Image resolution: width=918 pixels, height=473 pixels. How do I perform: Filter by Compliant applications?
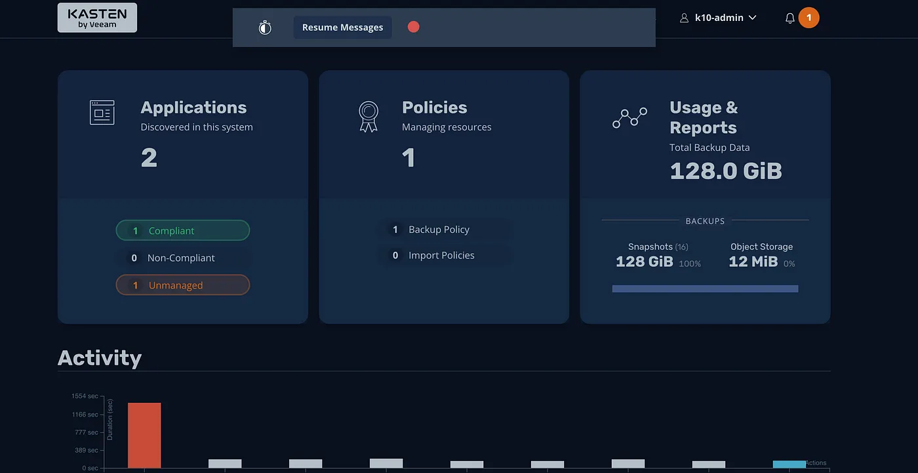182,231
